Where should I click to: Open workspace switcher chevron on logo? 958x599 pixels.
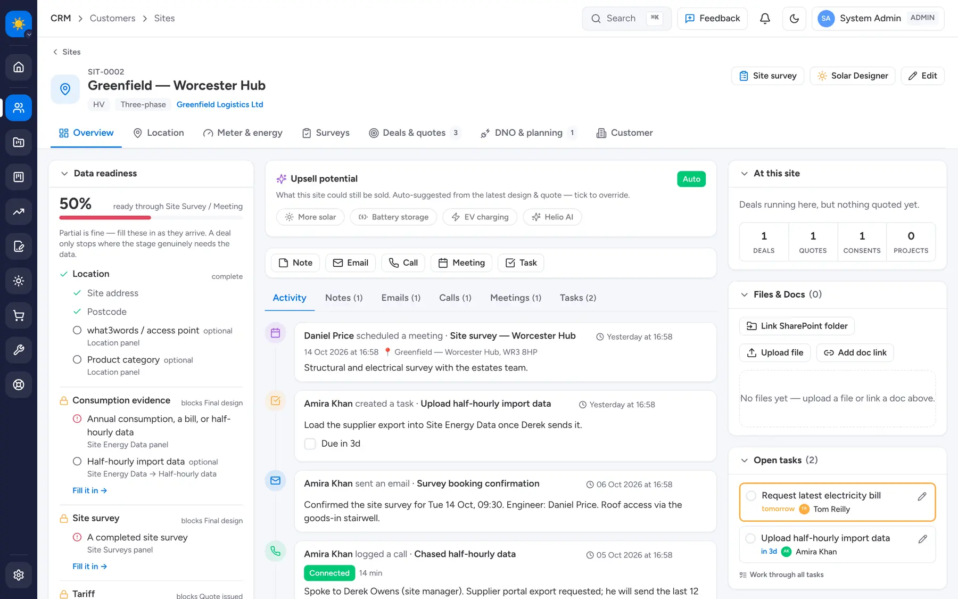29,35
